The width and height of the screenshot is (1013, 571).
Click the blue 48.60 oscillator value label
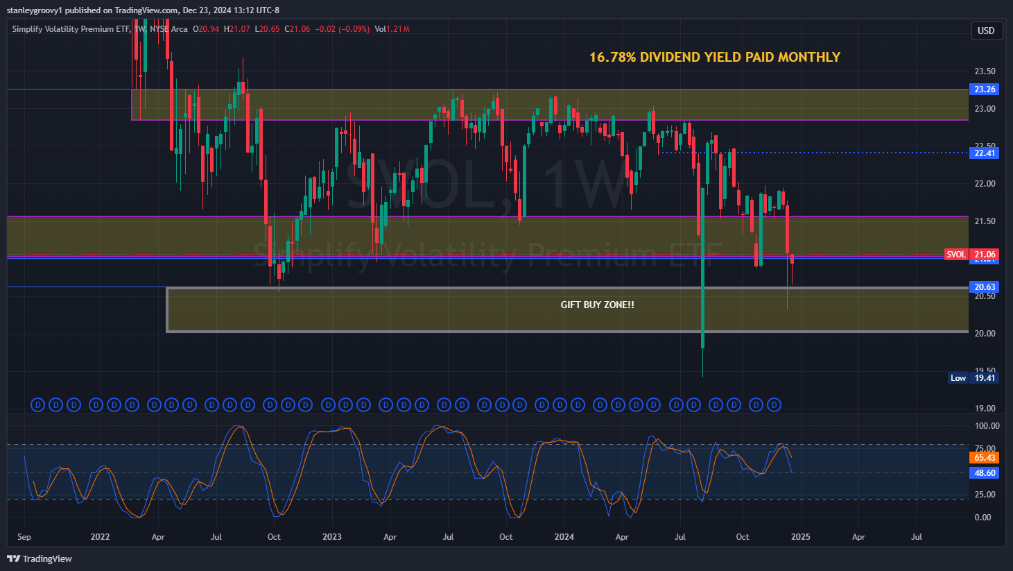[985, 472]
